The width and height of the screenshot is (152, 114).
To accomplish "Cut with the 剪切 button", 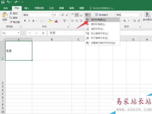I will tap(14, 13).
